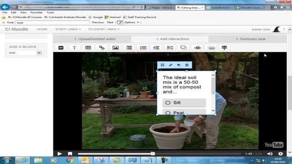Select the Image interaction tool
This screenshot has height=164, width=292.
click(x=115, y=48)
